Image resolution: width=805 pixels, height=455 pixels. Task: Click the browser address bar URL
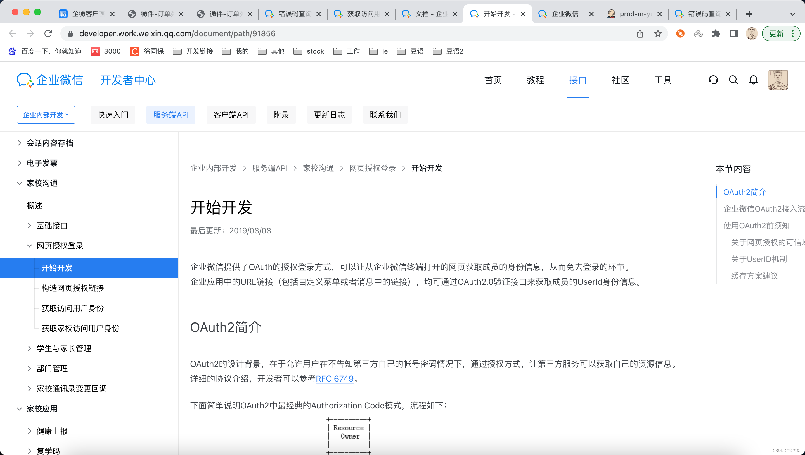coord(177,33)
